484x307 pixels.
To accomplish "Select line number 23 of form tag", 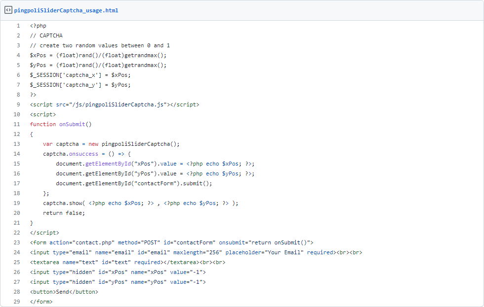I will coord(17,242).
